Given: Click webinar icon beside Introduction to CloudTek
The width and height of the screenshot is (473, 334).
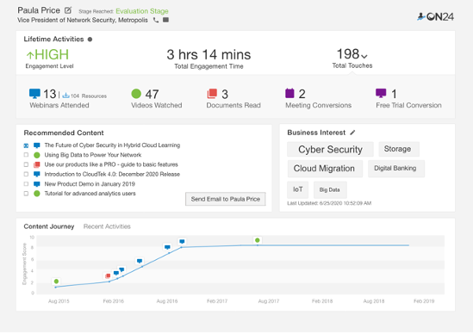Looking at the screenshot, I should pyautogui.click(x=37, y=174).
